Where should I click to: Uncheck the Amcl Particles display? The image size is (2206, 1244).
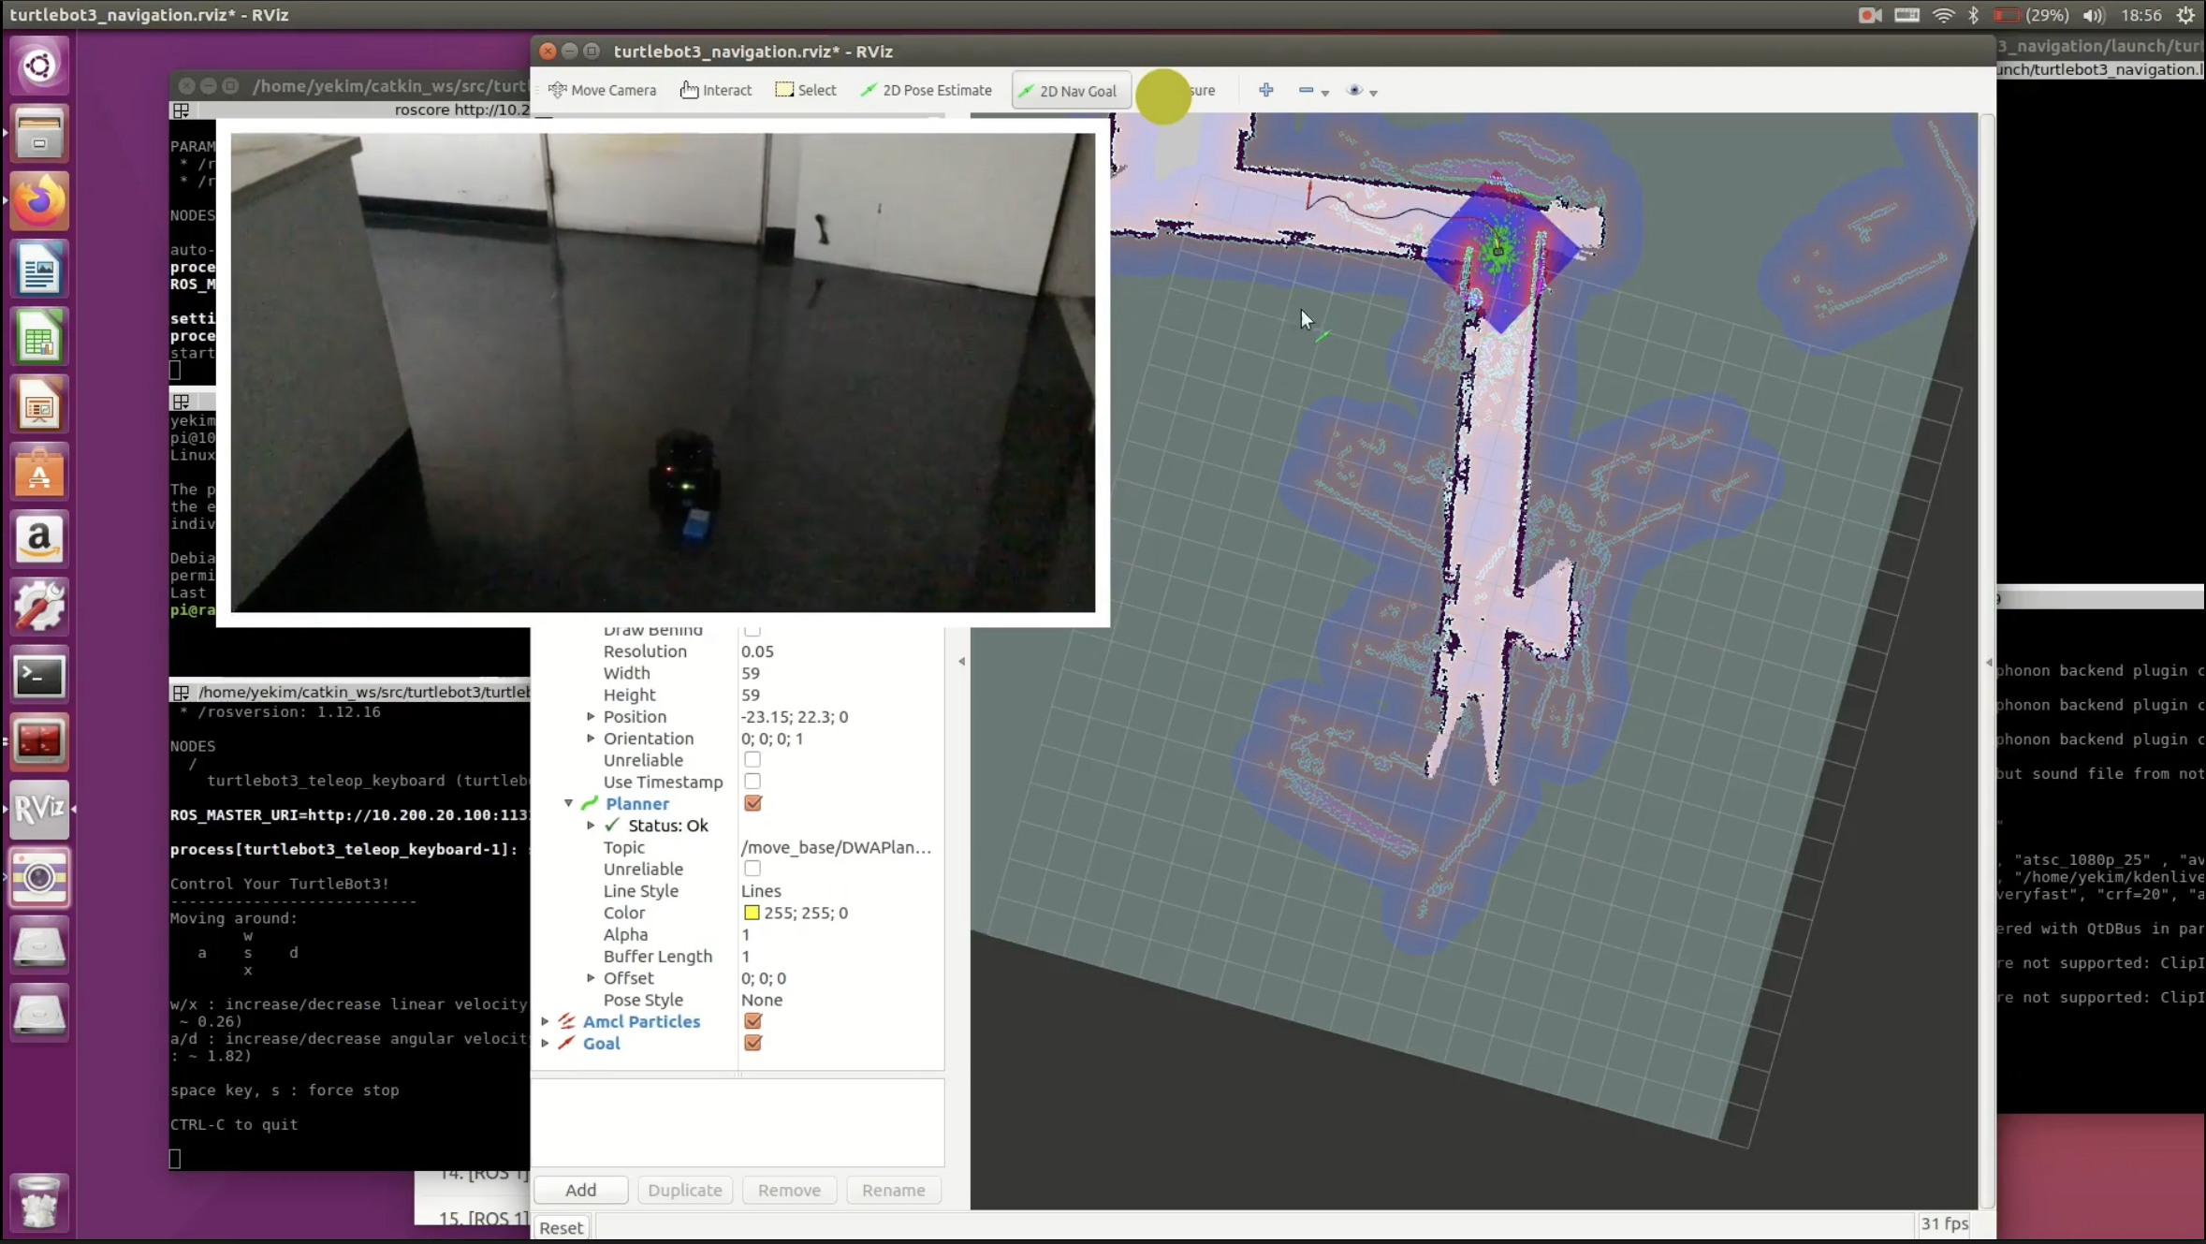pyautogui.click(x=752, y=1021)
